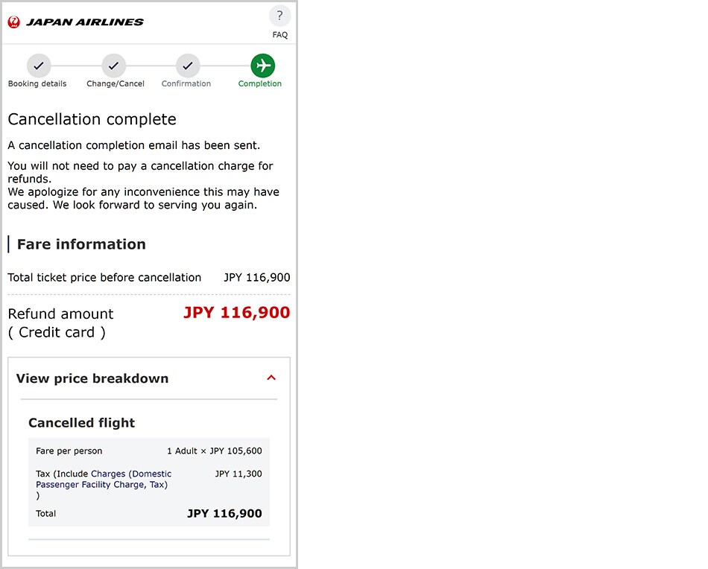Select the Completion step label
The height and width of the screenshot is (569, 708).
click(260, 84)
